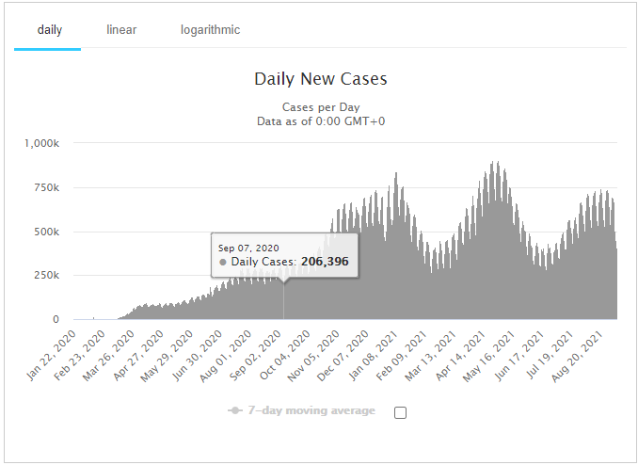Click the Apr 14, 2021 x-axis date label
The height and width of the screenshot is (465, 638).
tap(463, 350)
